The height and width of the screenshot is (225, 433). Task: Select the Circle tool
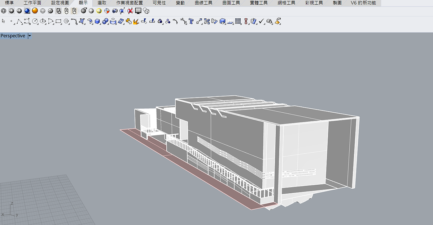(x=35, y=21)
